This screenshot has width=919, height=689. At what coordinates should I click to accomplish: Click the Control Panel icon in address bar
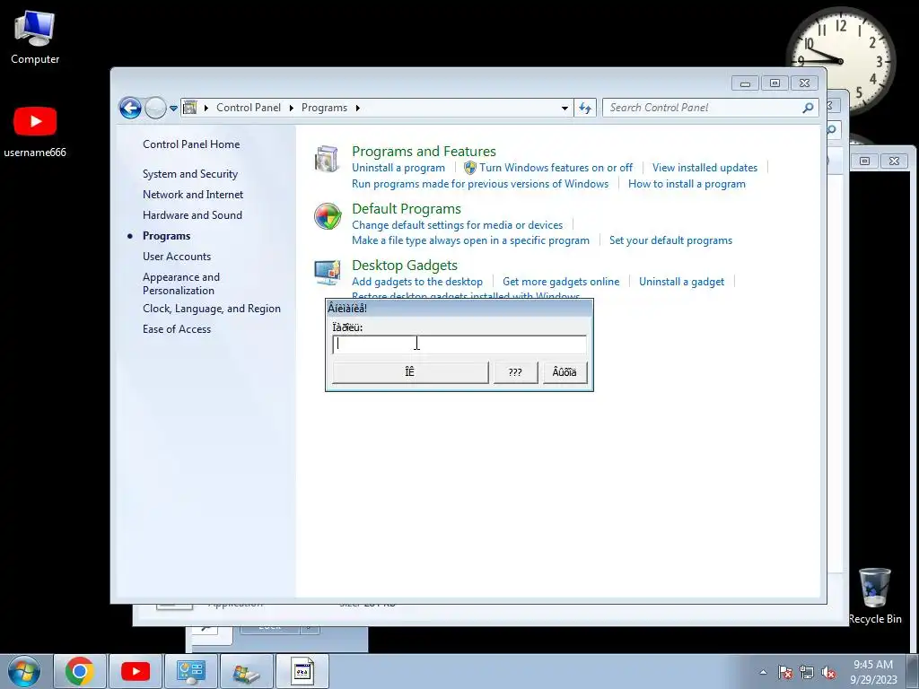(190, 108)
